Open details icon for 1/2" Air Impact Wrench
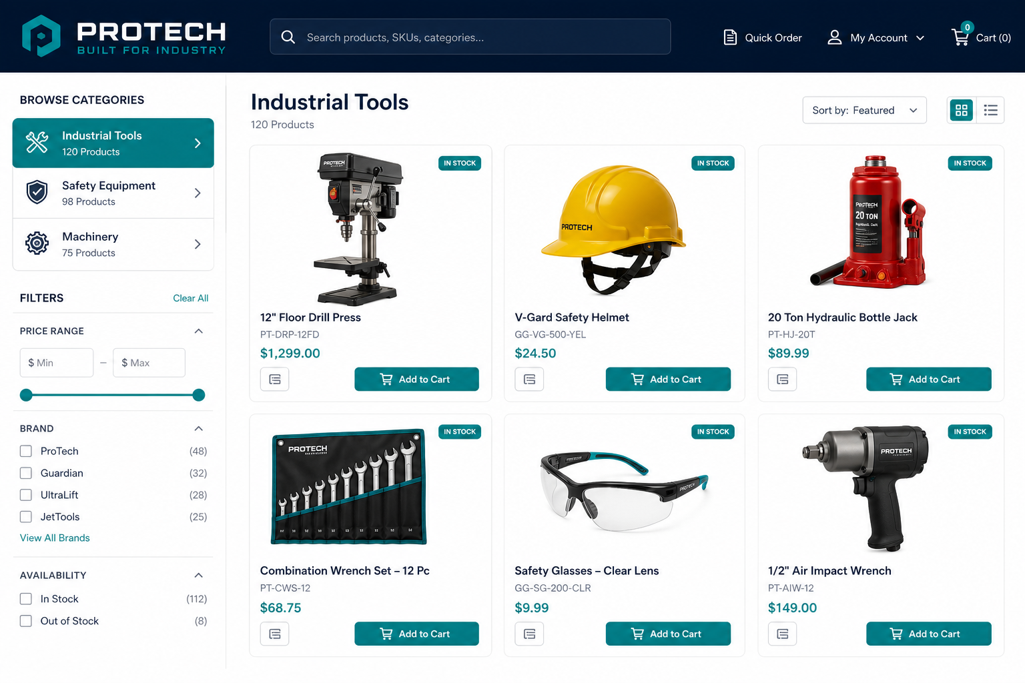The width and height of the screenshot is (1025, 683). point(783,634)
